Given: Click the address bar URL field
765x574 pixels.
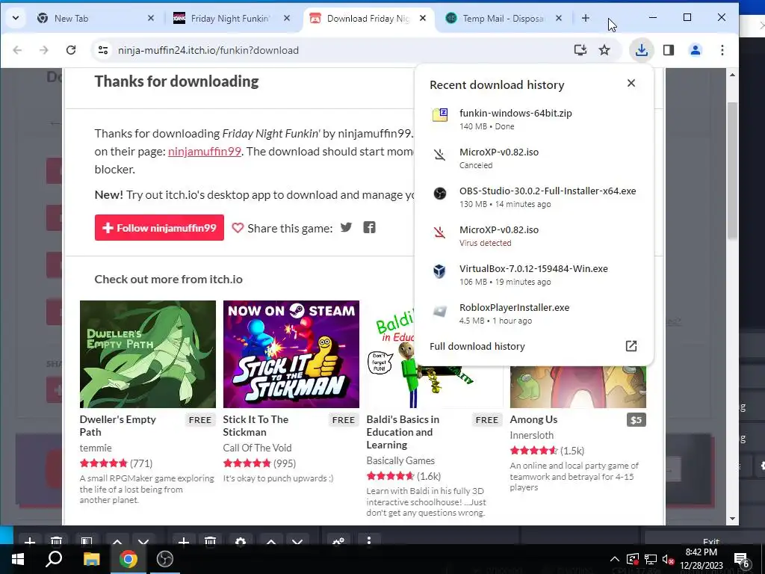Looking at the screenshot, I should [341, 50].
